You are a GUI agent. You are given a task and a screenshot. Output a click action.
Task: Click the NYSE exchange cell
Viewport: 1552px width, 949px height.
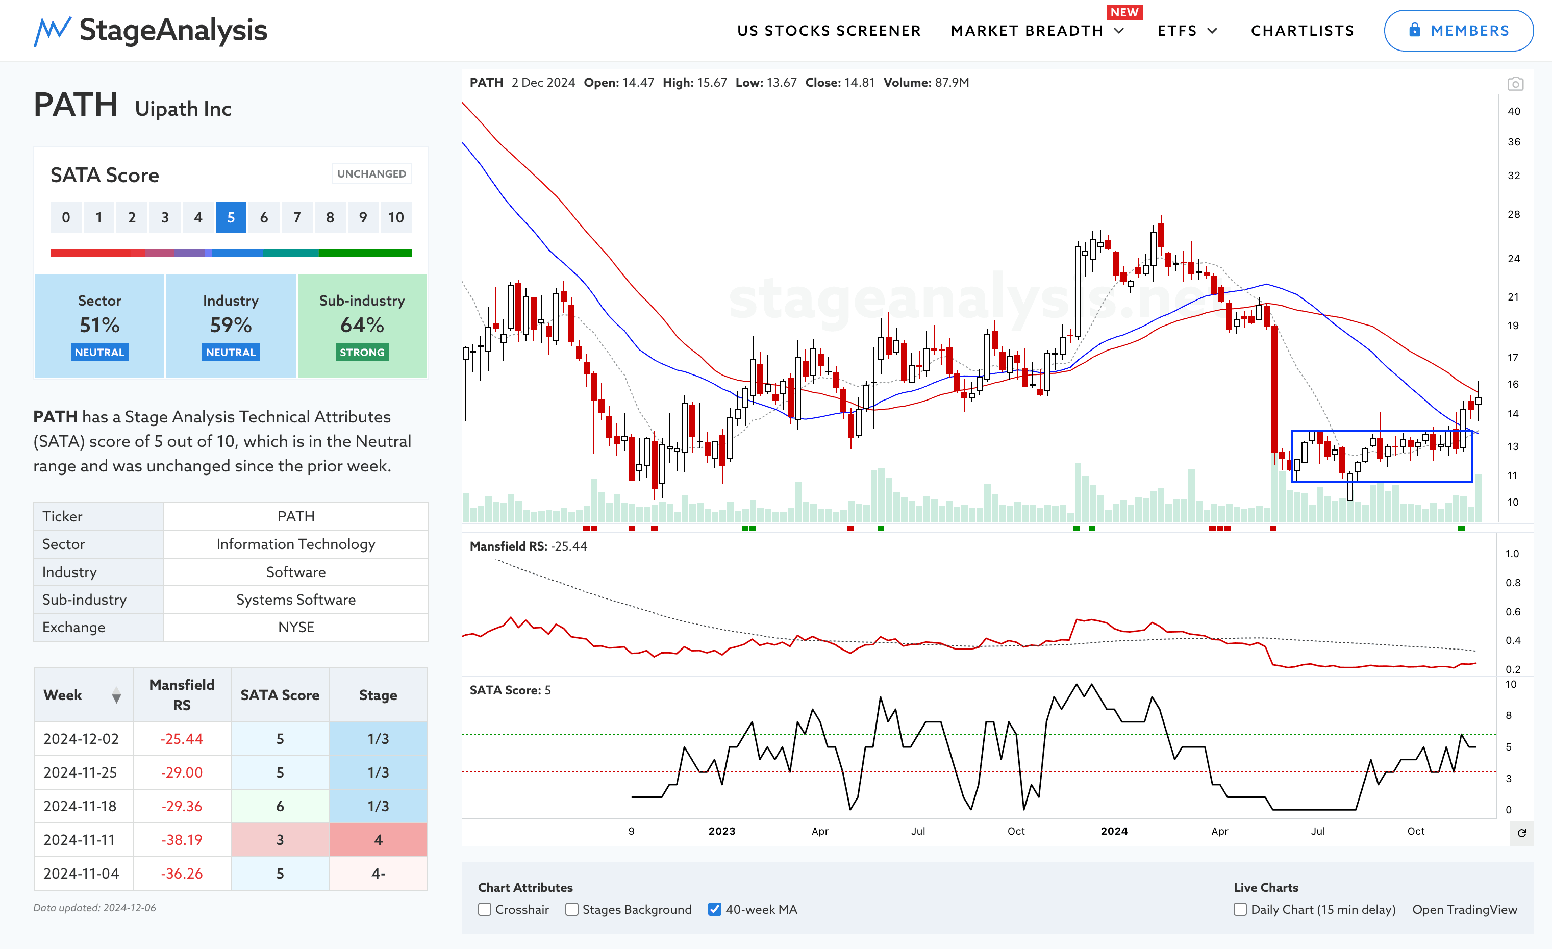296,627
